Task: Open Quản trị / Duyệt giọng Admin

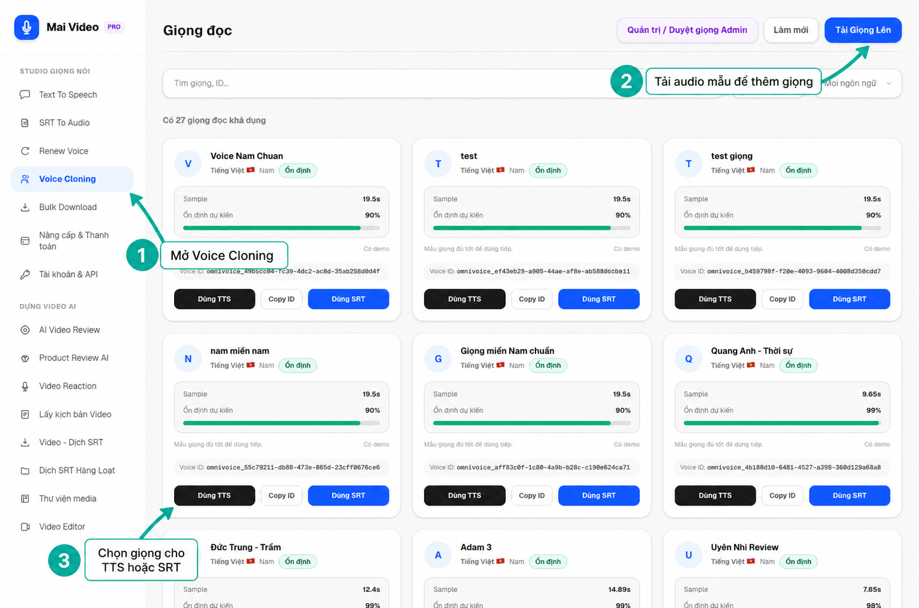Action: click(687, 30)
